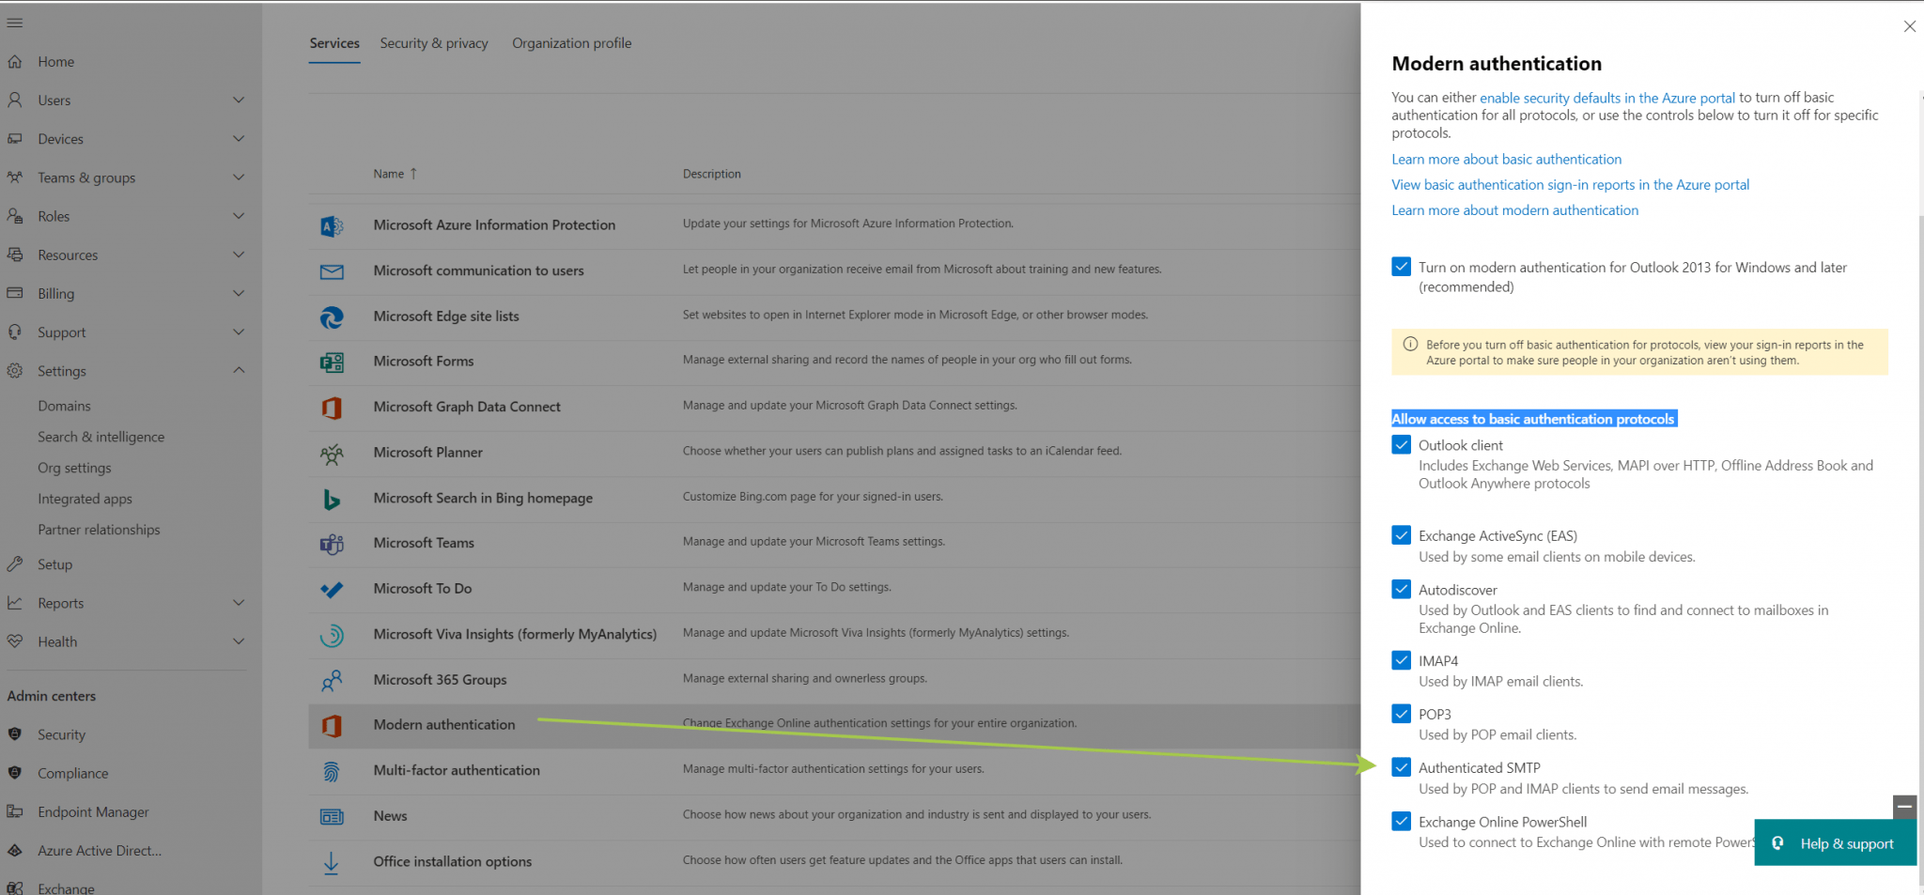This screenshot has height=895, width=1924.
Task: Click the Microsoft To Do checkmark icon
Action: click(x=332, y=590)
